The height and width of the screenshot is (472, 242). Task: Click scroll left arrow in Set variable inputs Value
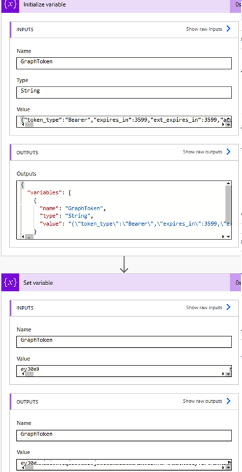point(23,374)
